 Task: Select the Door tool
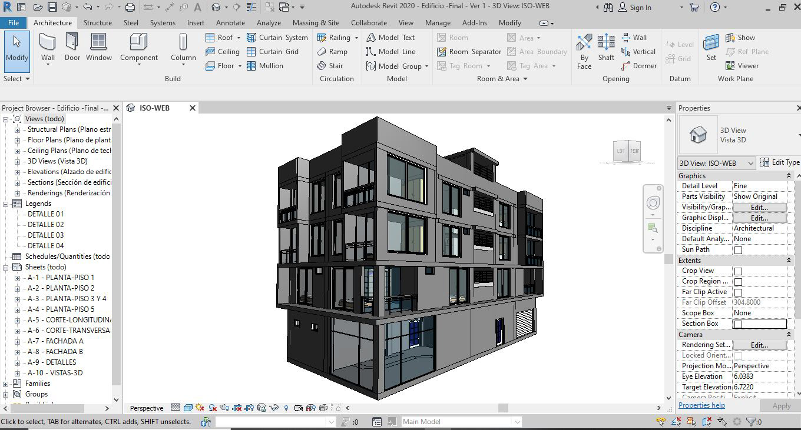point(72,47)
